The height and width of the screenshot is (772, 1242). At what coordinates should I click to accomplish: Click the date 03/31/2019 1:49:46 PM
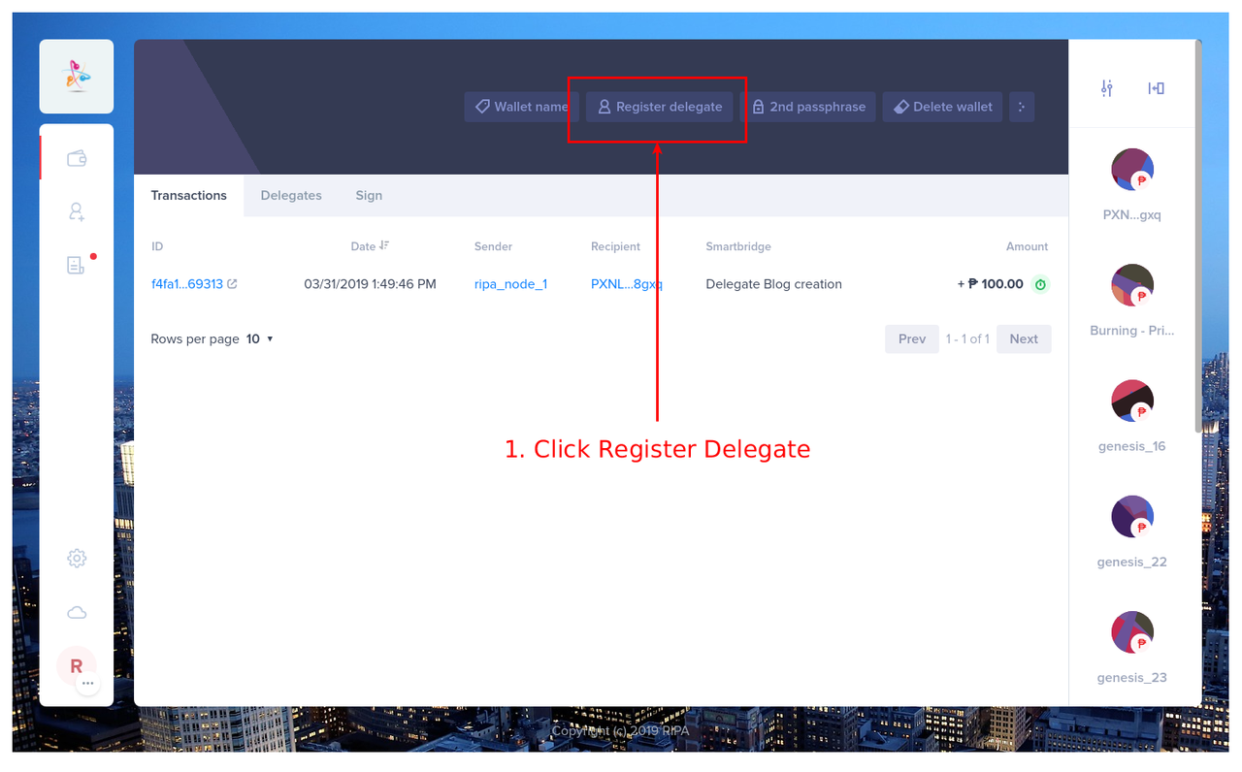coord(370,284)
